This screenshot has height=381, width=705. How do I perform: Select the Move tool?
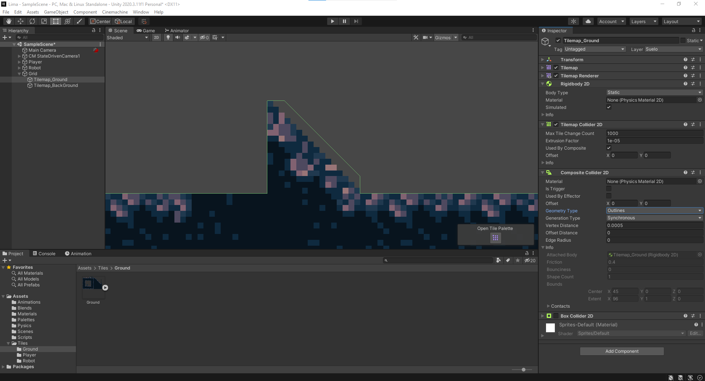click(x=20, y=21)
